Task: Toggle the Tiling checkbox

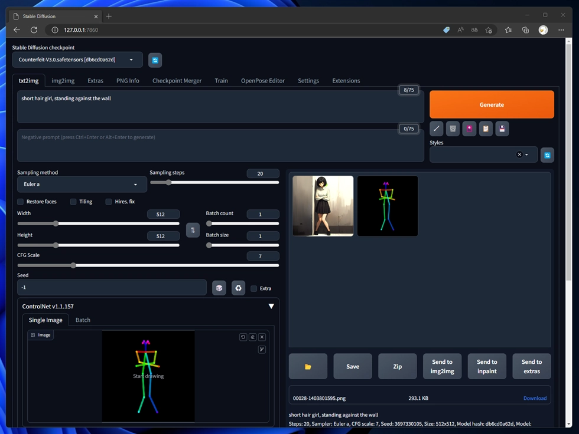Action: (x=73, y=202)
